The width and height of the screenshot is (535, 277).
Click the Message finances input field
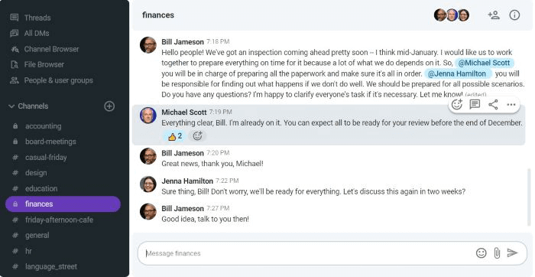point(307,253)
